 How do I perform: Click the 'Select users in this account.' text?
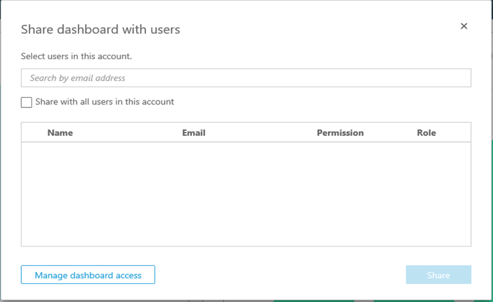(x=77, y=56)
